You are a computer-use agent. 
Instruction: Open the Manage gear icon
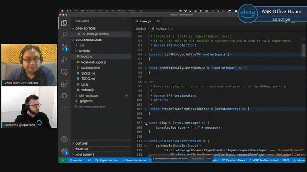pyautogui.click(x=64, y=151)
